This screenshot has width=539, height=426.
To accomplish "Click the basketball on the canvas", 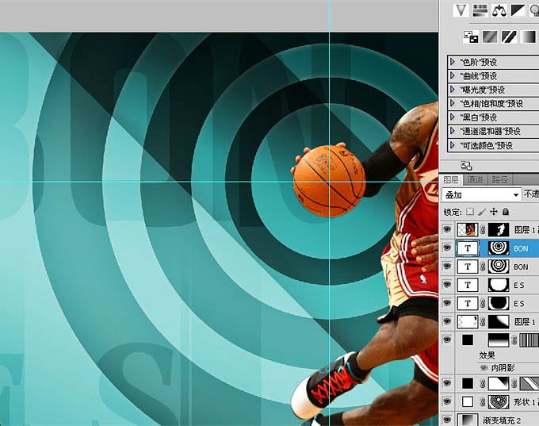I will point(329,182).
